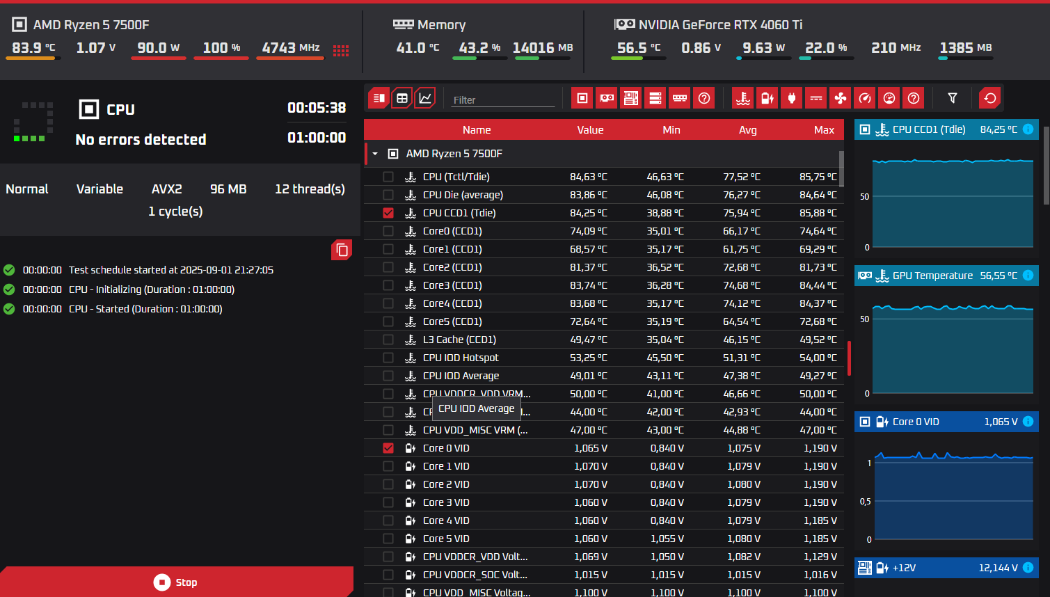Viewport: 1050px width, 597px height.
Task: Toggle the GPU device filter icon
Action: (x=607, y=98)
